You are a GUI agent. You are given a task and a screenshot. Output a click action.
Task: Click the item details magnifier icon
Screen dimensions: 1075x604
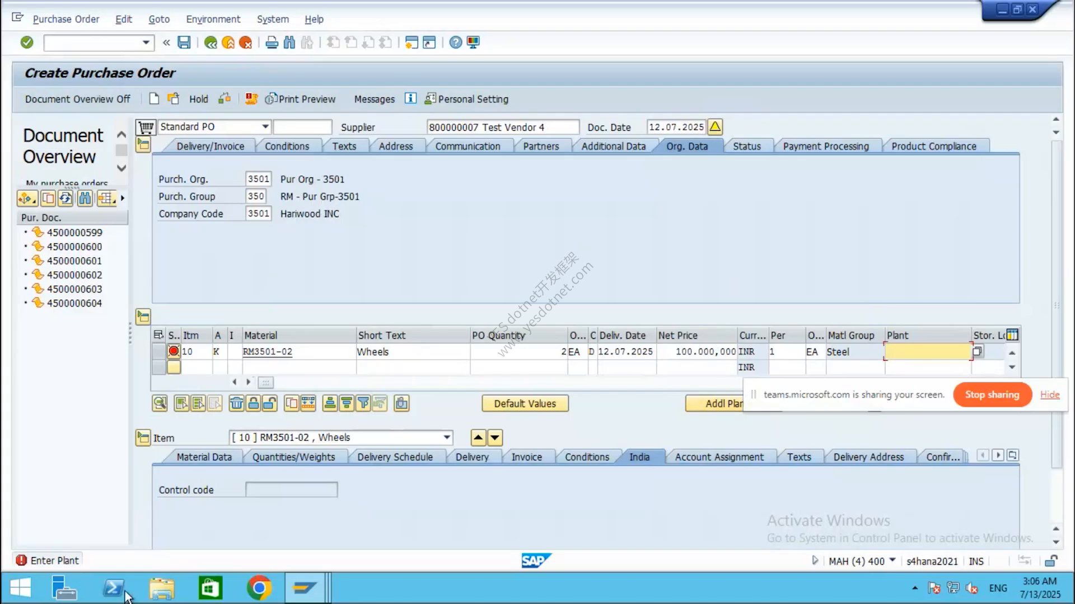point(160,403)
